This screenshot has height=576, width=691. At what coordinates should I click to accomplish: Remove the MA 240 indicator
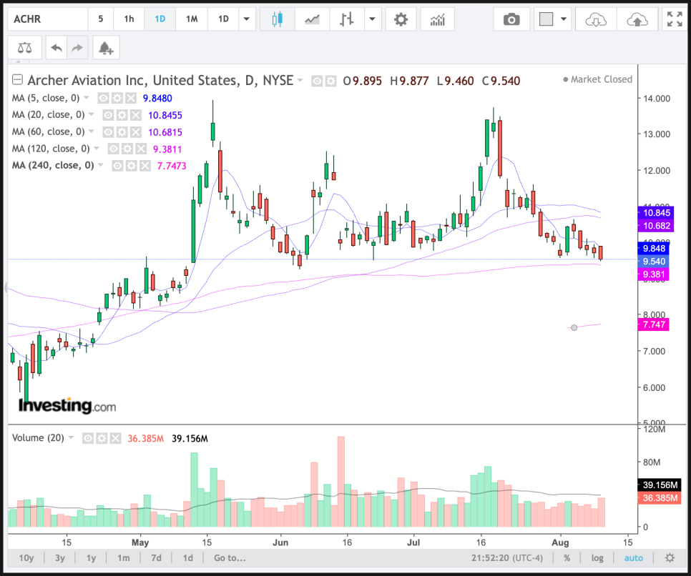click(145, 166)
